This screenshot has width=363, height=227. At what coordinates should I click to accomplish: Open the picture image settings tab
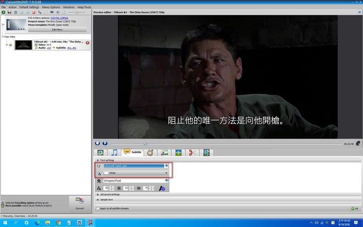click(164, 152)
